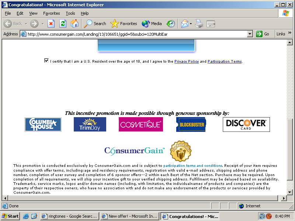
Task: Switch to New offer! taskbar window
Action: 130,216
